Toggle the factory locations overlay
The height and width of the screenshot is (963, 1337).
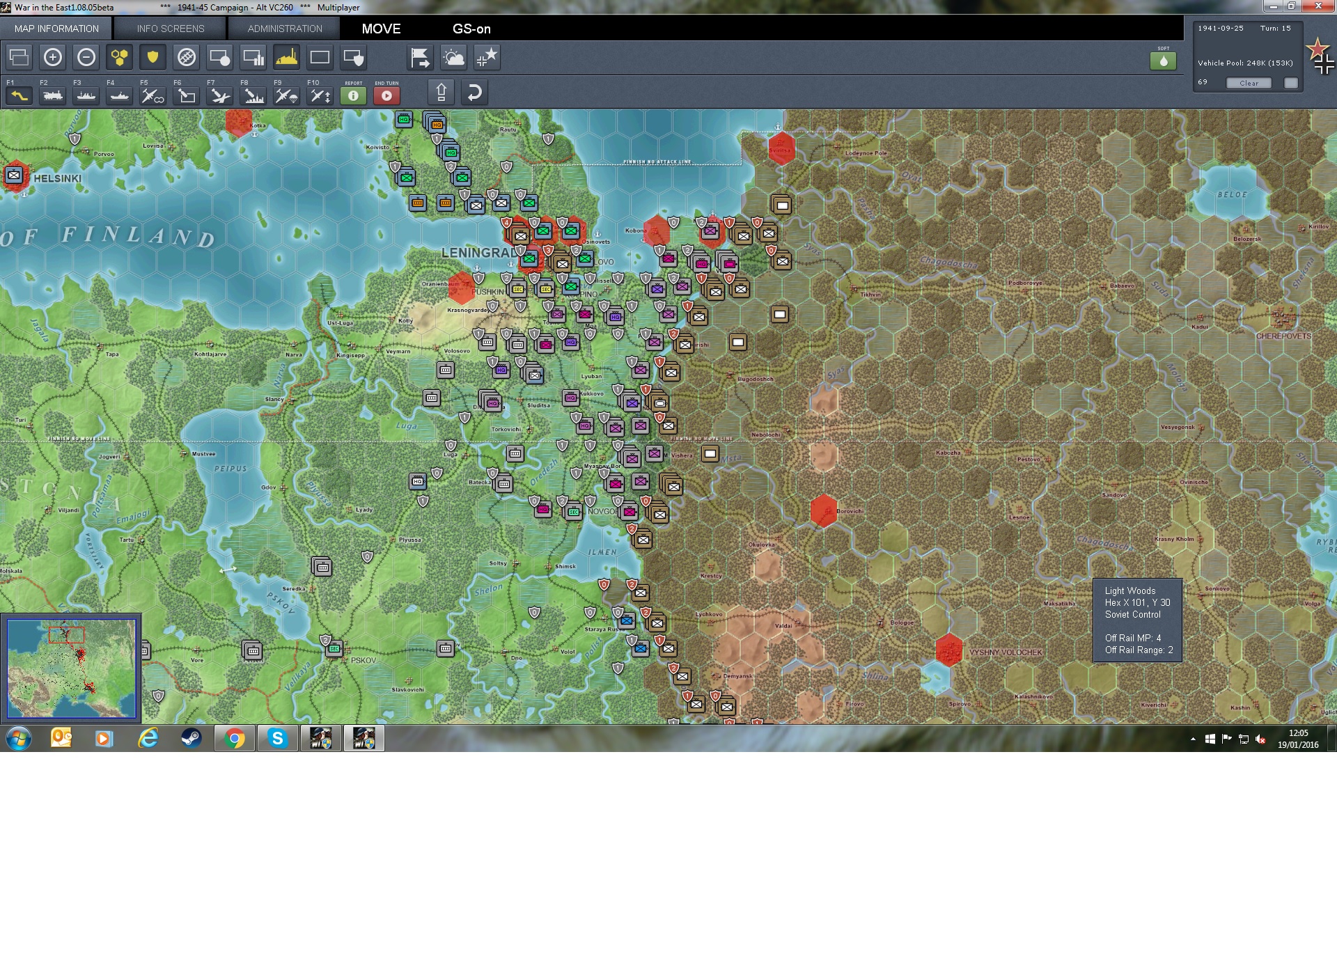tap(287, 57)
